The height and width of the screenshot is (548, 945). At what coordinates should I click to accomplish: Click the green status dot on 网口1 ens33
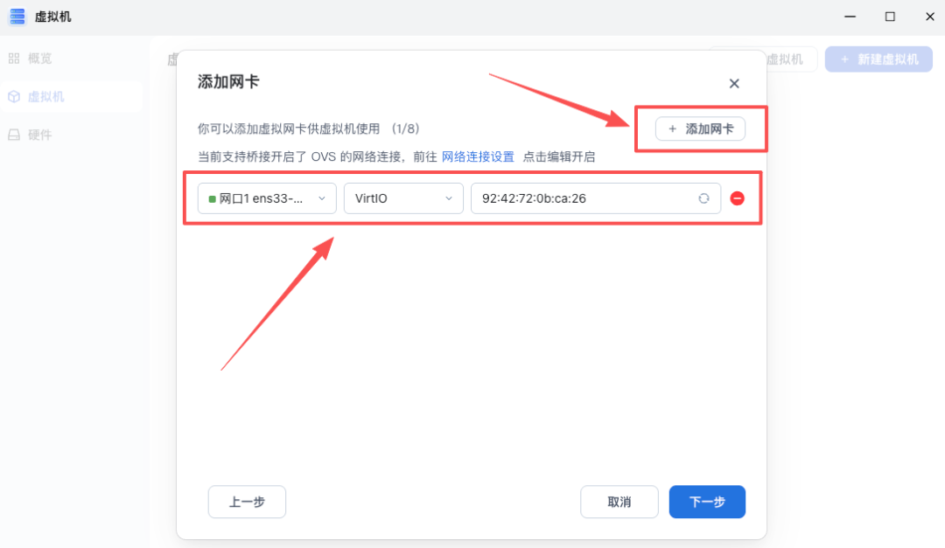(211, 198)
